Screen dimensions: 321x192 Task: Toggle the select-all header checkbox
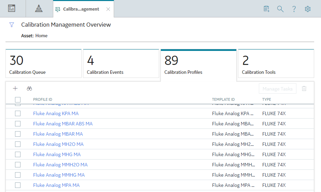click(x=18, y=99)
